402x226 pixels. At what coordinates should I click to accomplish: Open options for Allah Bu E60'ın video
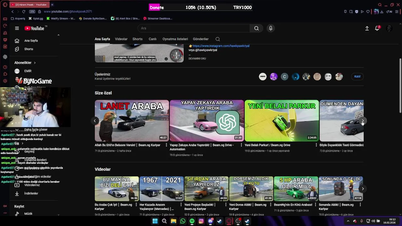[x=166, y=145]
